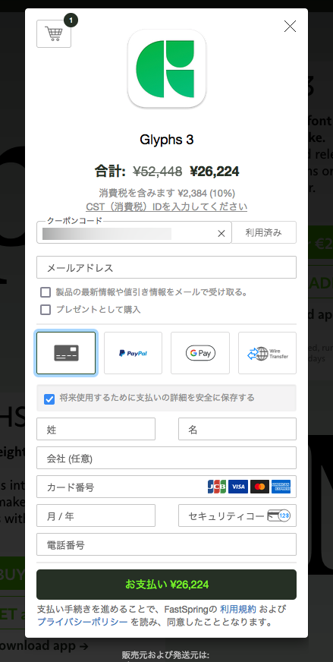Click the お支払い ¥26,224 pay button

point(166,585)
